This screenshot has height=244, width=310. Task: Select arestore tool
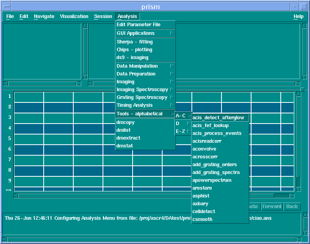(220, 188)
